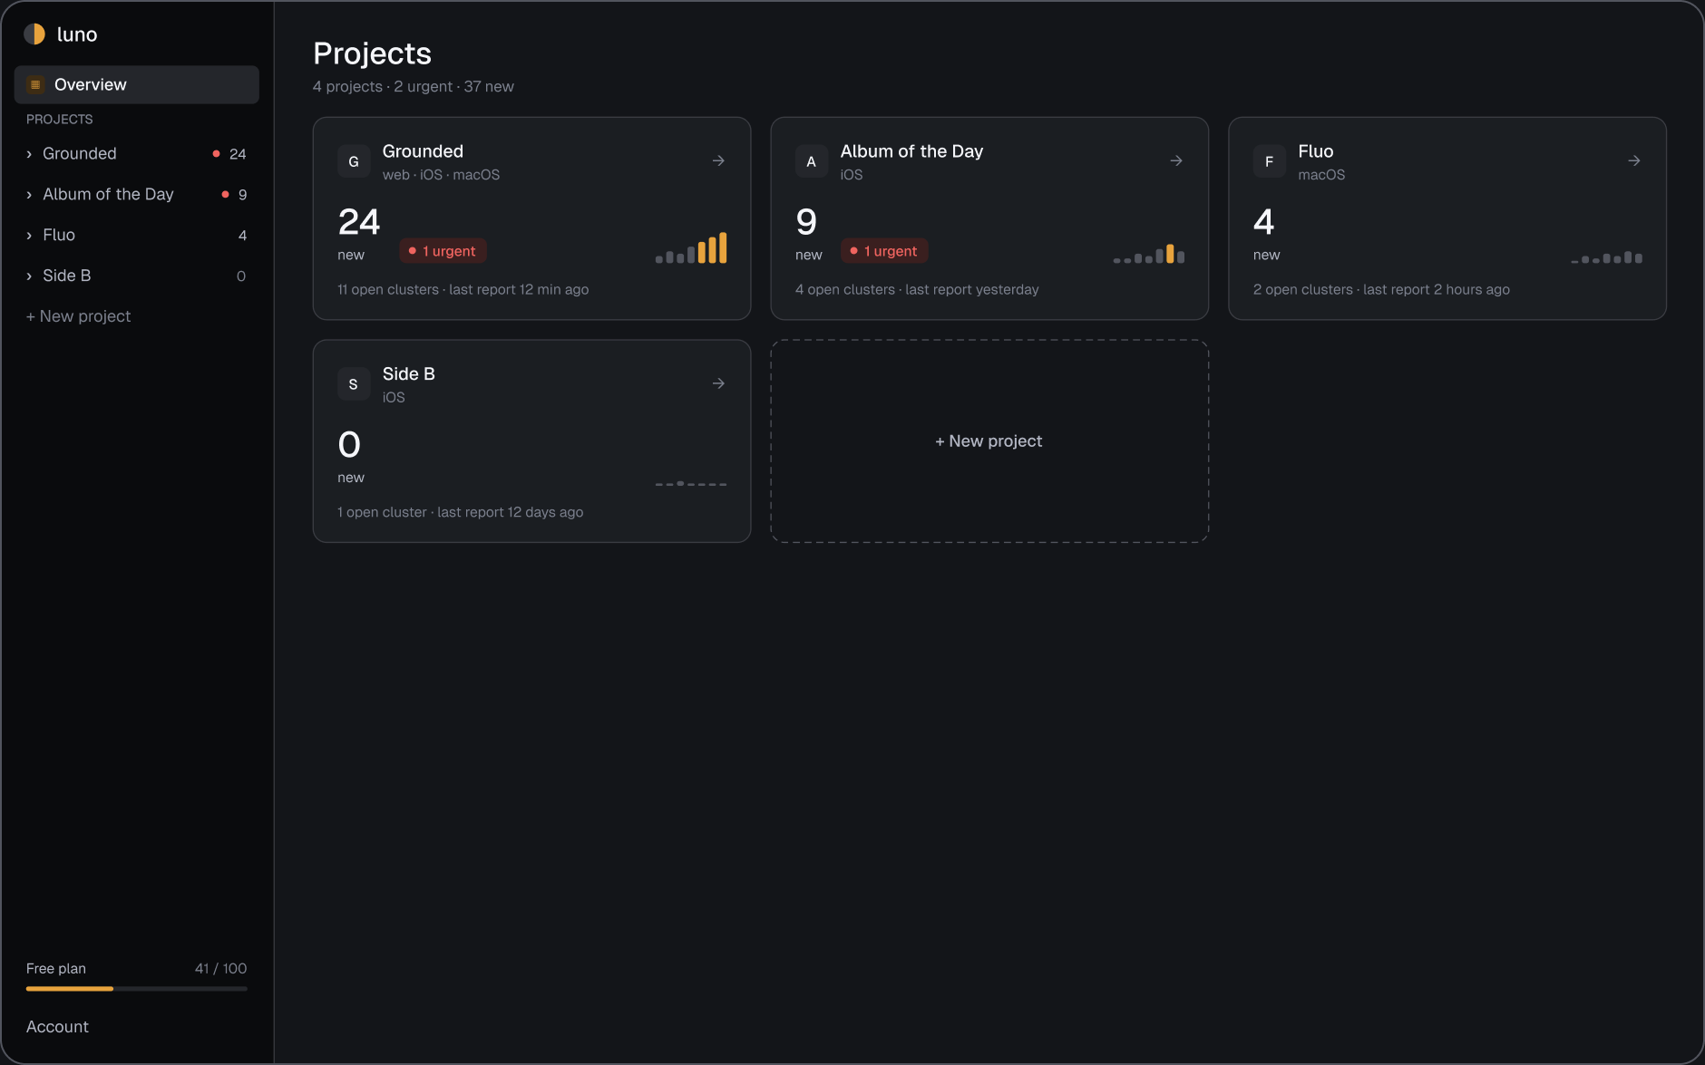
Task: Click the 4 count next to Fluo in sidebar
Action: (x=242, y=236)
